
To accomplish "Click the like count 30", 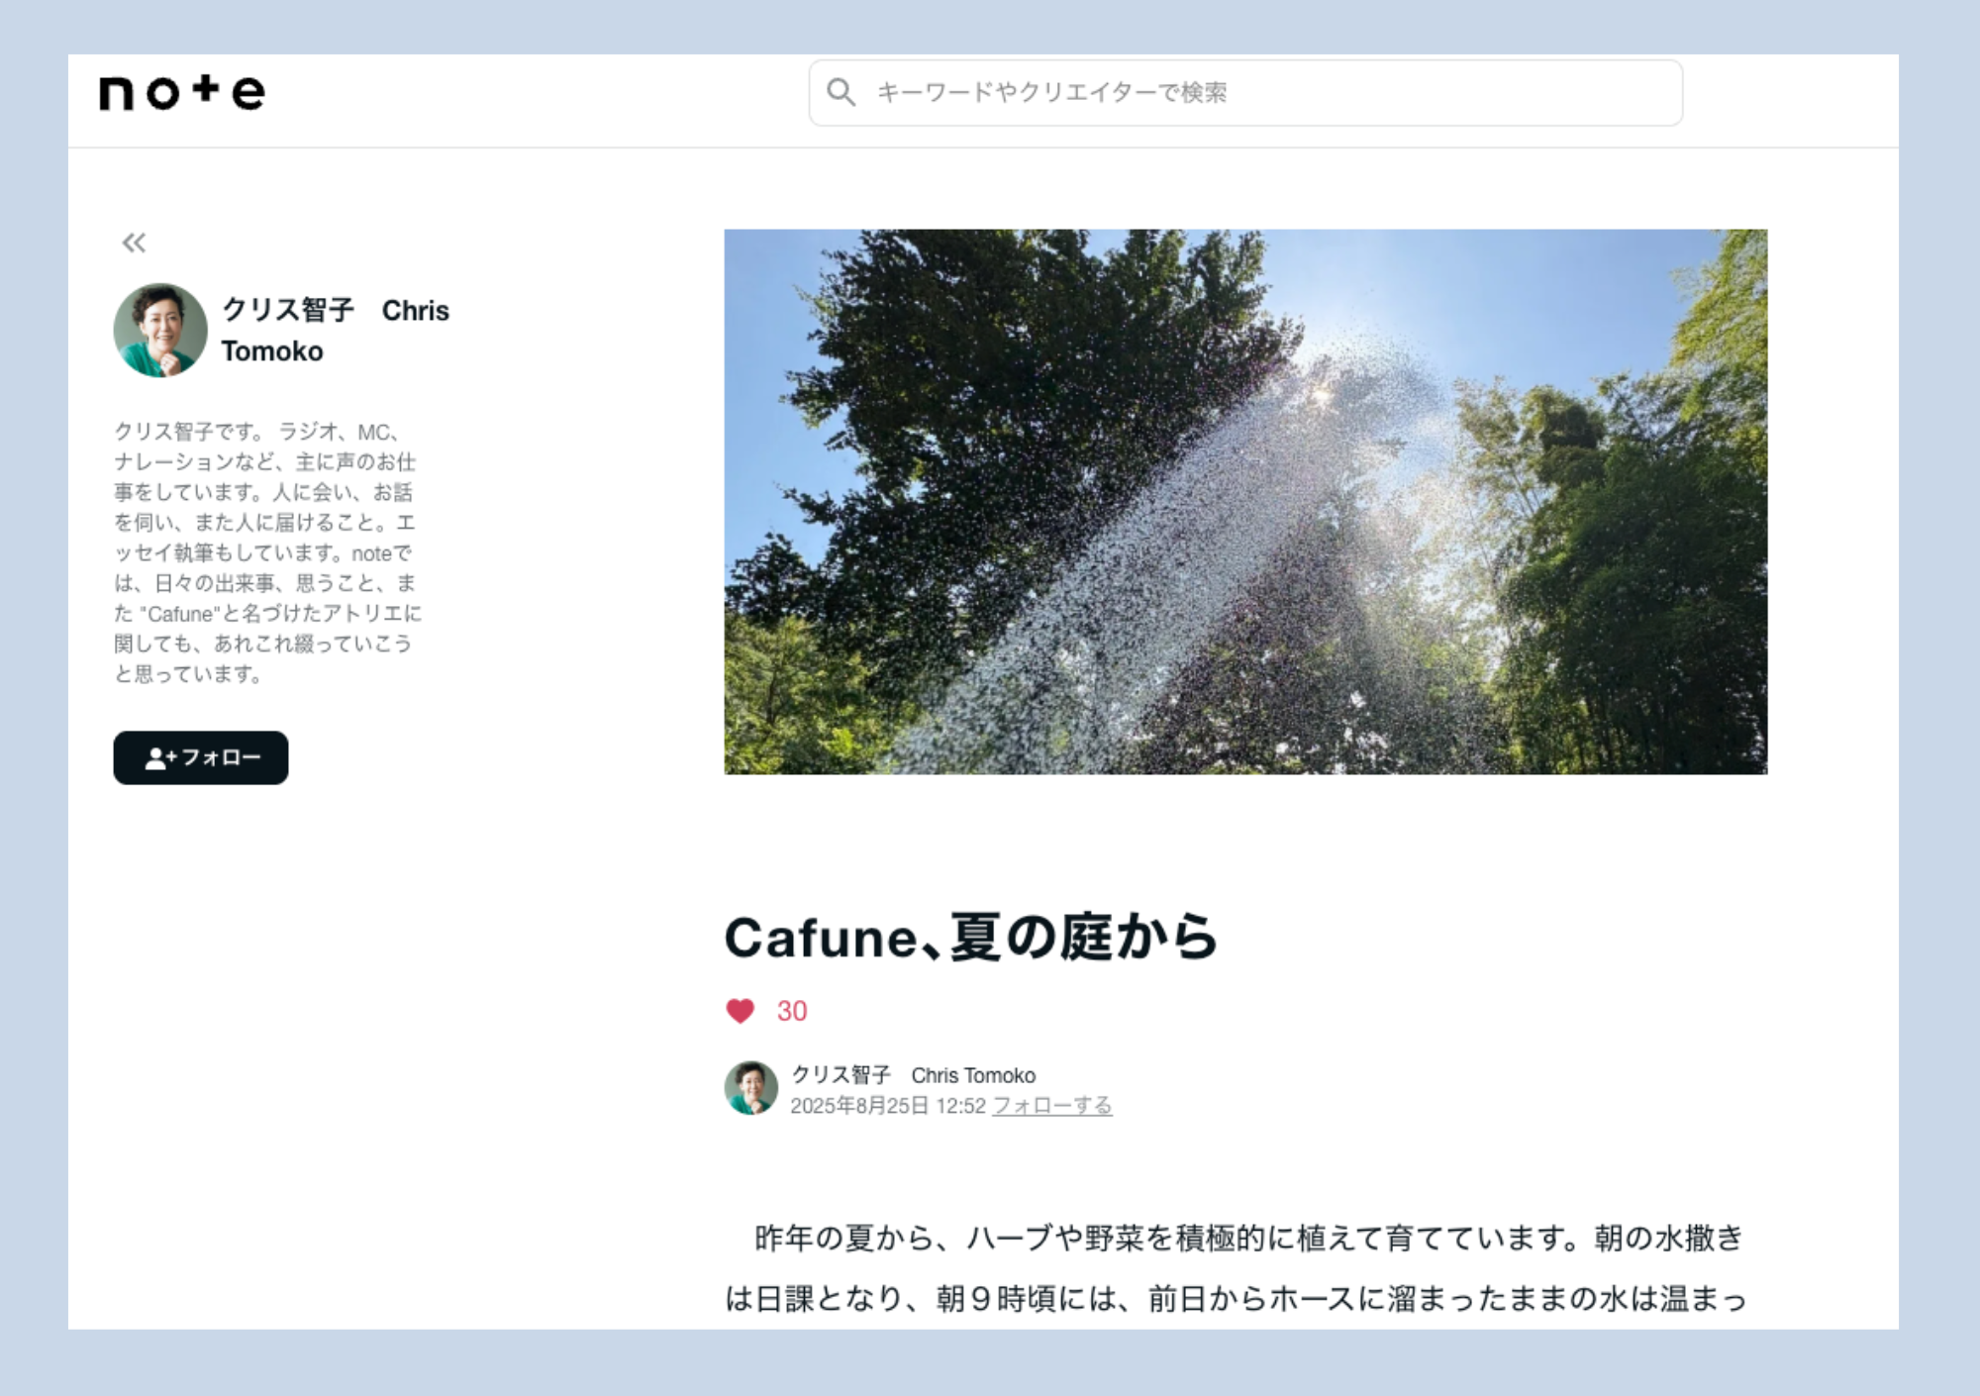I will coord(792,1011).
